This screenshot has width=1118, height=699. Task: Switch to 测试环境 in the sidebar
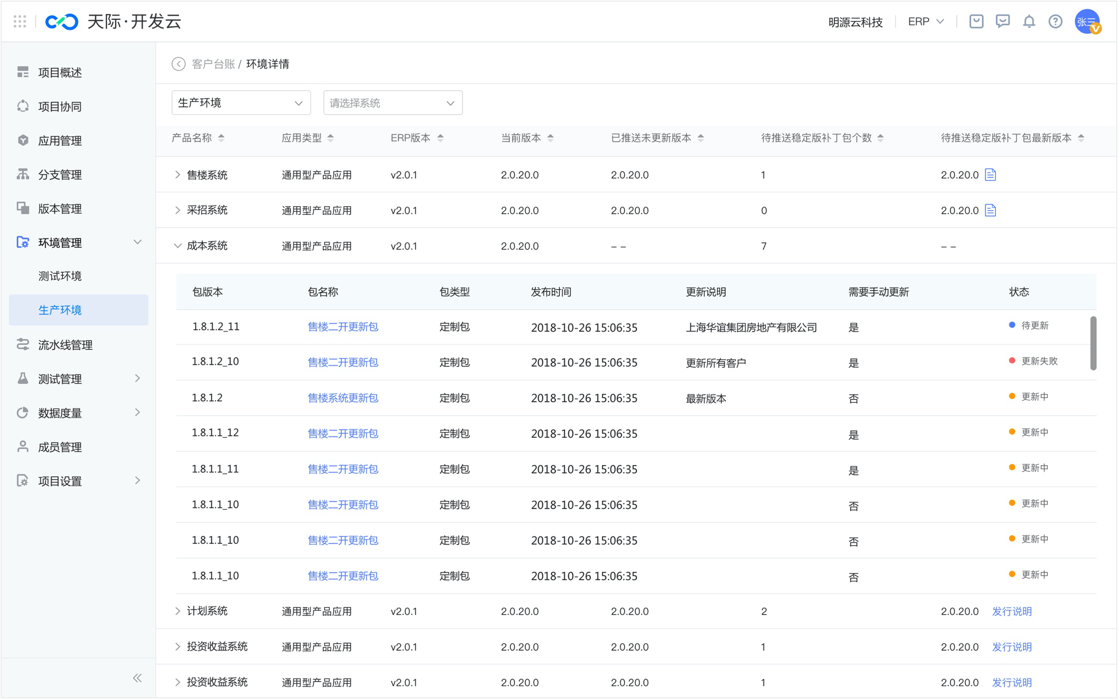[x=60, y=276]
